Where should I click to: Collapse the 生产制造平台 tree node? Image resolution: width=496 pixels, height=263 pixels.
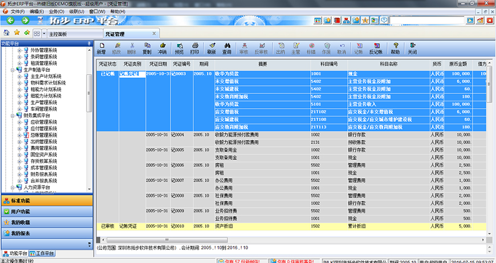pos(12,70)
